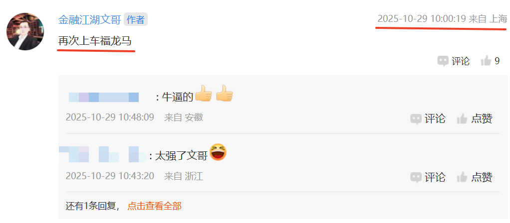
Task: Click the laughing emoji in the 太强了文哥 reply
Action: click(218, 152)
